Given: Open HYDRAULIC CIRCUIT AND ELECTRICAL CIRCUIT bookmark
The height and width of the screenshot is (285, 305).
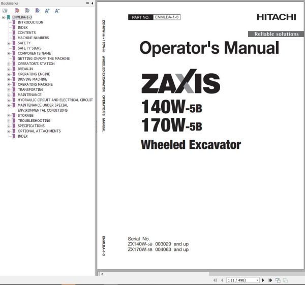Looking at the screenshot, I should pyautogui.click(x=55, y=100).
